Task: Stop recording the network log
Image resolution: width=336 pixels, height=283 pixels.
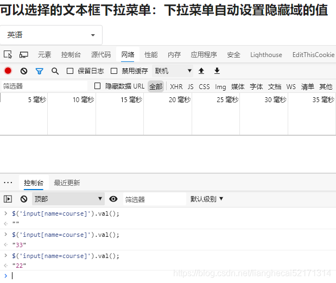Action: tap(8, 71)
